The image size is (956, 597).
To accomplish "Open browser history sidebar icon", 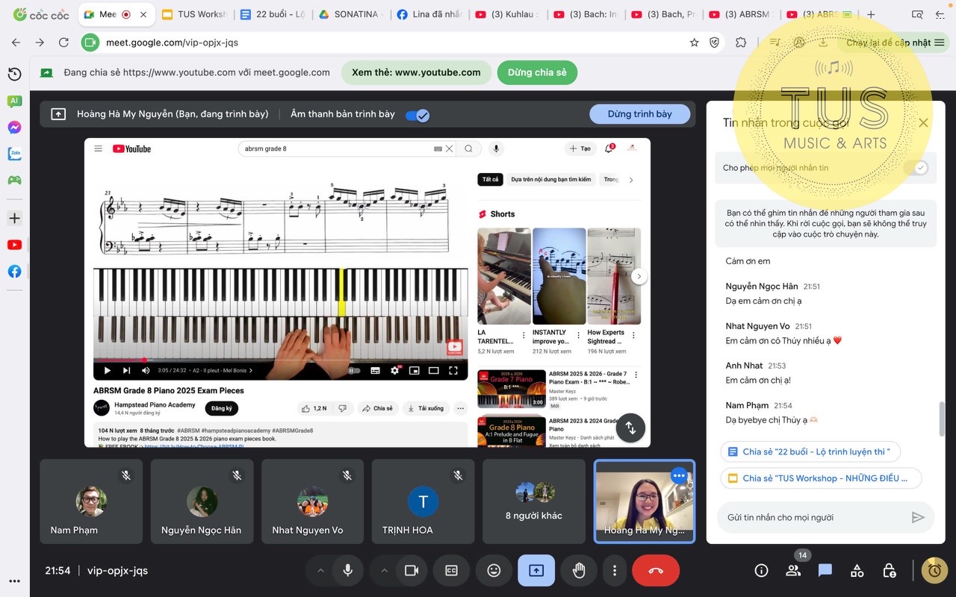I will click(x=14, y=74).
